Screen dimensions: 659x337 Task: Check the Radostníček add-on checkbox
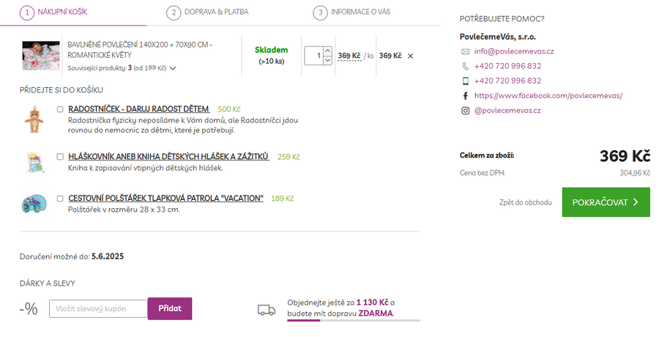[60, 110]
